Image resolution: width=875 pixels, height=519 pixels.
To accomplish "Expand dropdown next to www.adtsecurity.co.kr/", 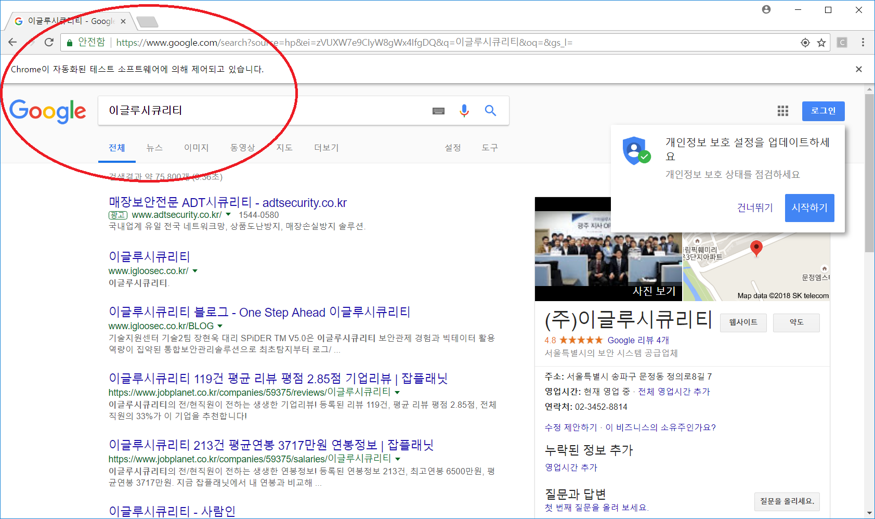I will pyautogui.click(x=228, y=215).
